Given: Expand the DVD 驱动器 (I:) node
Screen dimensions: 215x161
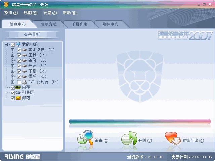Looking at the screenshot, I should tap(13, 82).
